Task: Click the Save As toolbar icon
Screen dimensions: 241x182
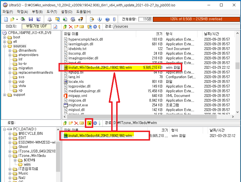Action: click(39, 19)
